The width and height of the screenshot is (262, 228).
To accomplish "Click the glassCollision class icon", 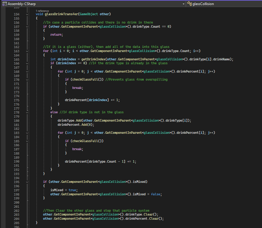I will [x=190, y=4].
